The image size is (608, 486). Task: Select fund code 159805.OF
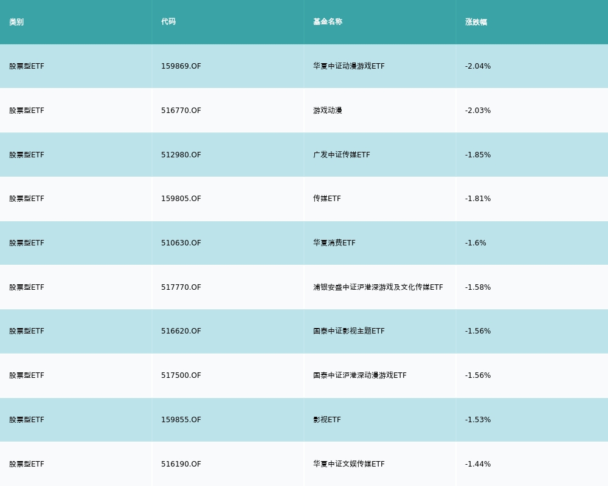coord(181,199)
